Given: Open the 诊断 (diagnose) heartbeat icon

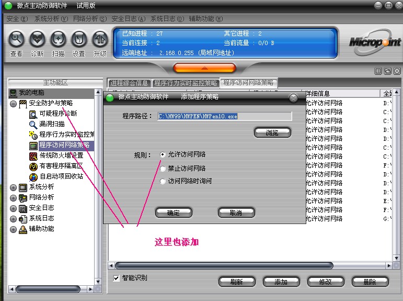Looking at the screenshot, I should 37,39.
